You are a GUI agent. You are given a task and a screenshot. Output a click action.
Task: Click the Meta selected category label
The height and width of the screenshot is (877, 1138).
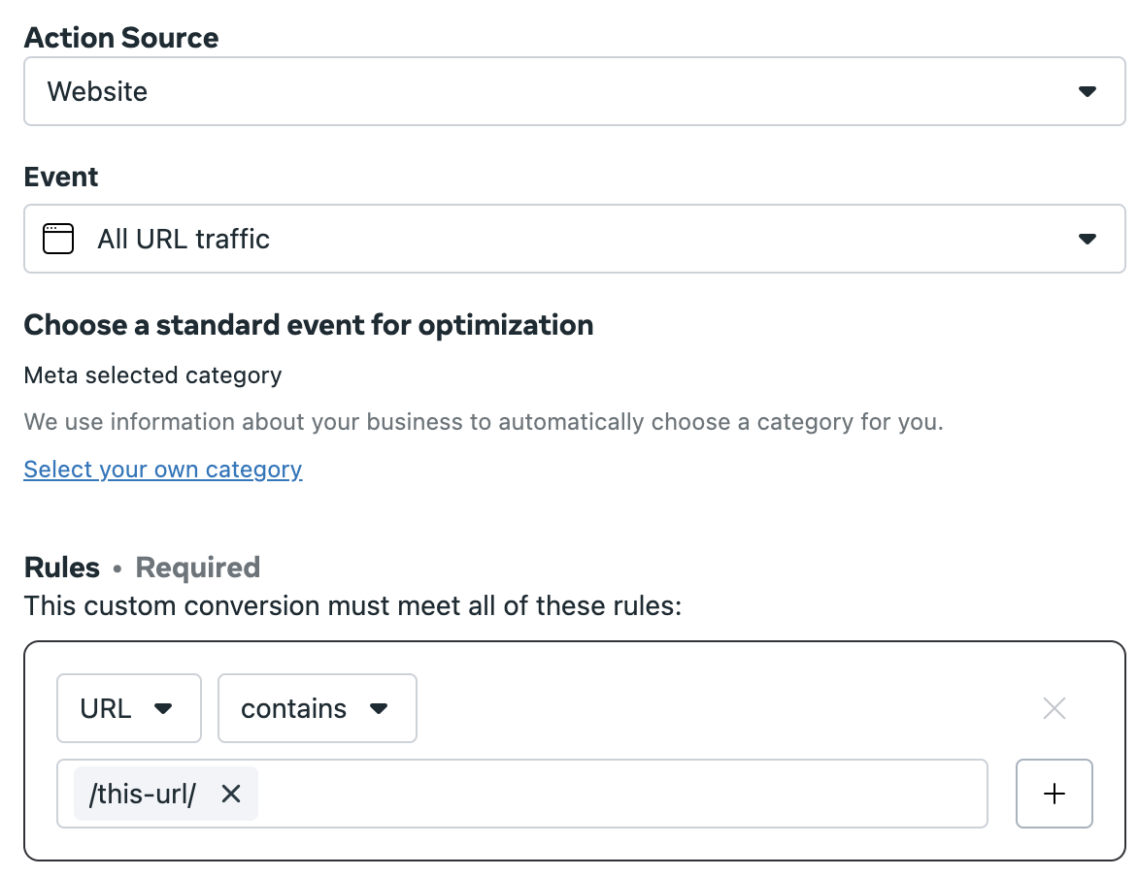(152, 375)
